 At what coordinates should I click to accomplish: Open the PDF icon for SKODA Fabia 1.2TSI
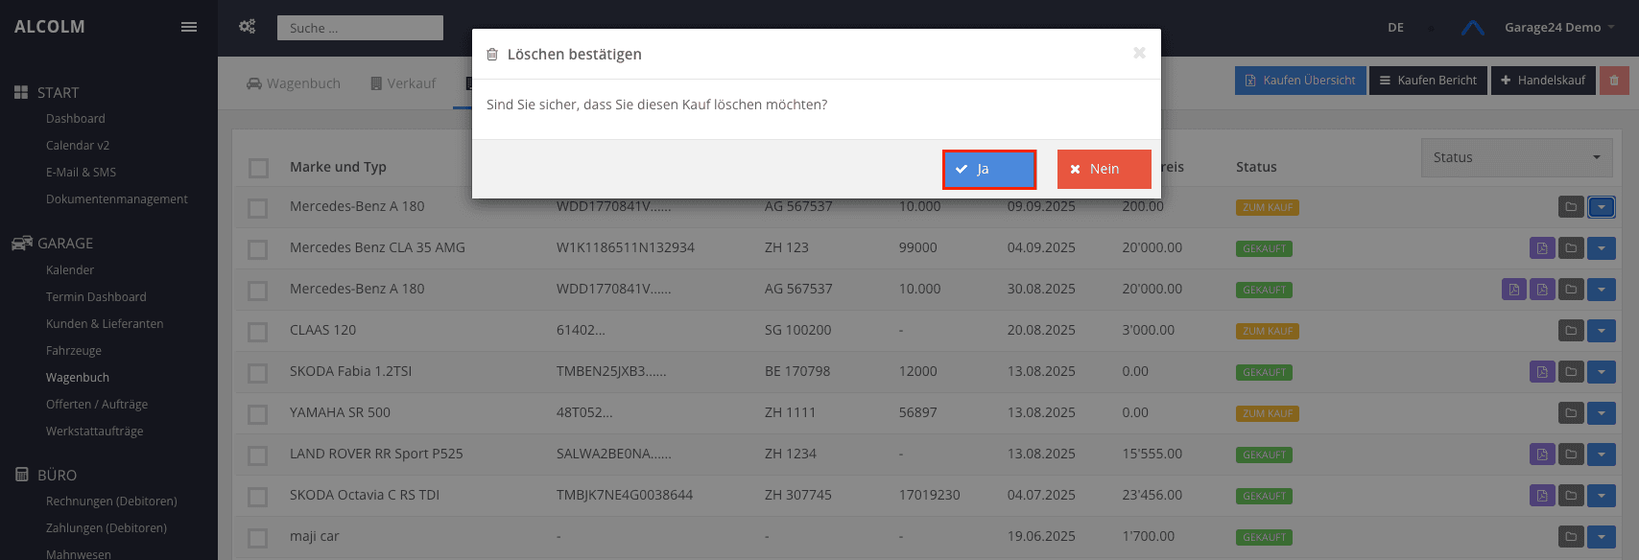tap(1542, 372)
